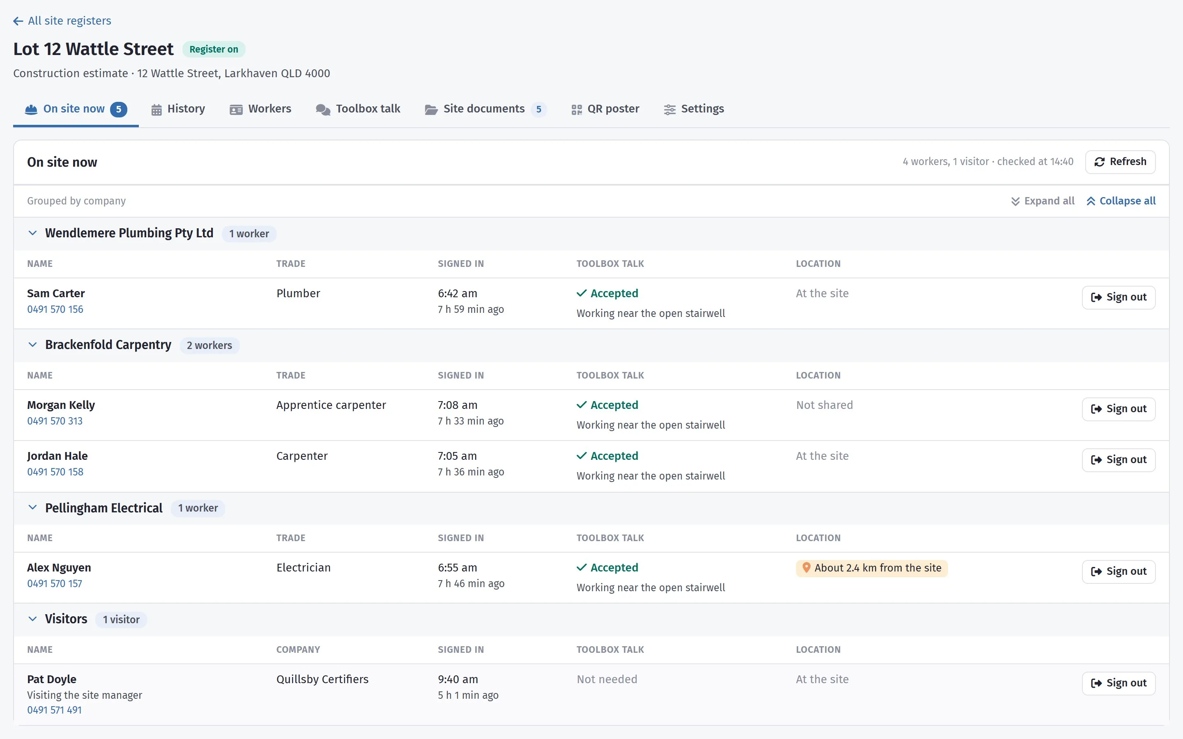Viewport: 1183px width, 739px height.
Task: Click the About 2.4 km from the site badge
Action: tap(872, 568)
